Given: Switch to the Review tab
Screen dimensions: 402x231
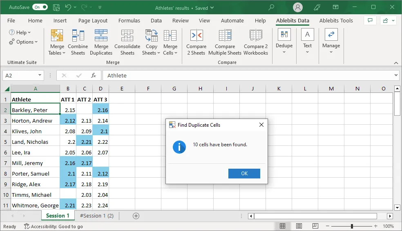Looking at the screenshot, I should 181,21.
